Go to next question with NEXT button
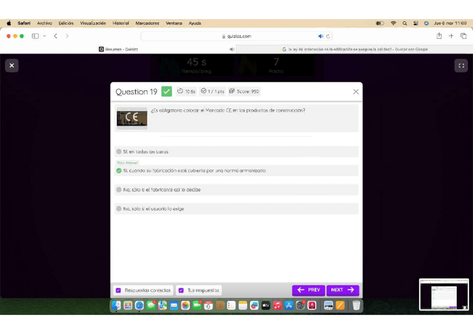The height and width of the screenshot is (334, 473). (x=342, y=290)
